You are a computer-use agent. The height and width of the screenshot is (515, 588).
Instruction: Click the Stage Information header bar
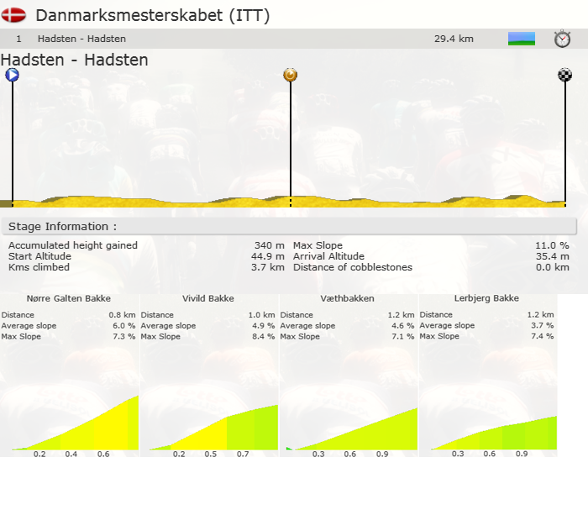[290, 227]
